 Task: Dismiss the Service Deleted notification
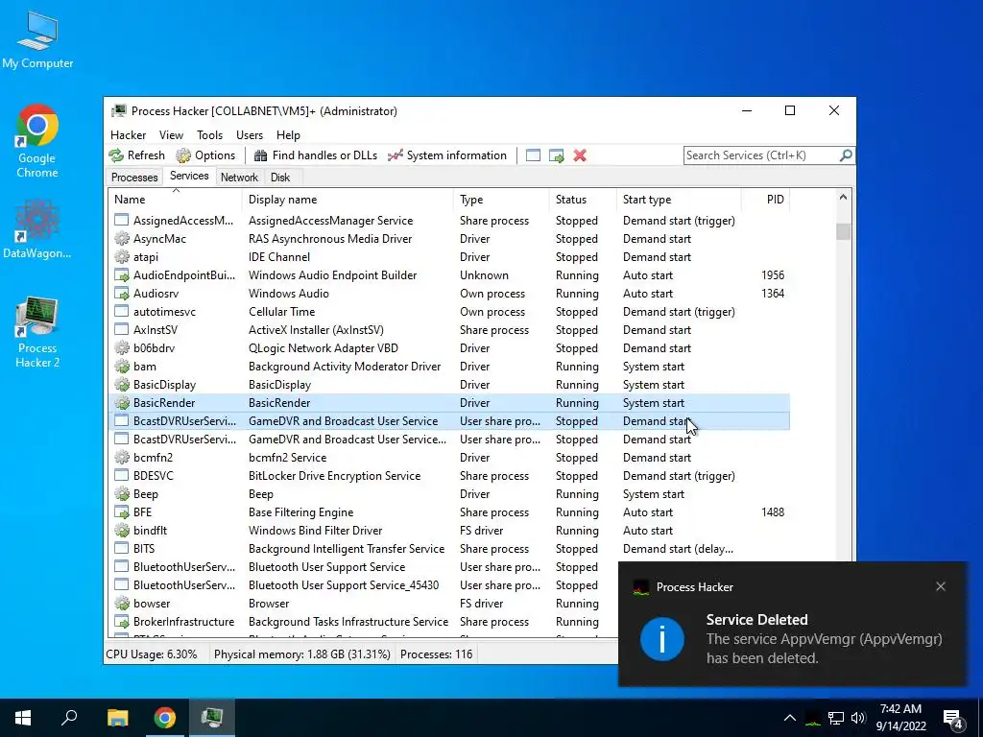941,586
